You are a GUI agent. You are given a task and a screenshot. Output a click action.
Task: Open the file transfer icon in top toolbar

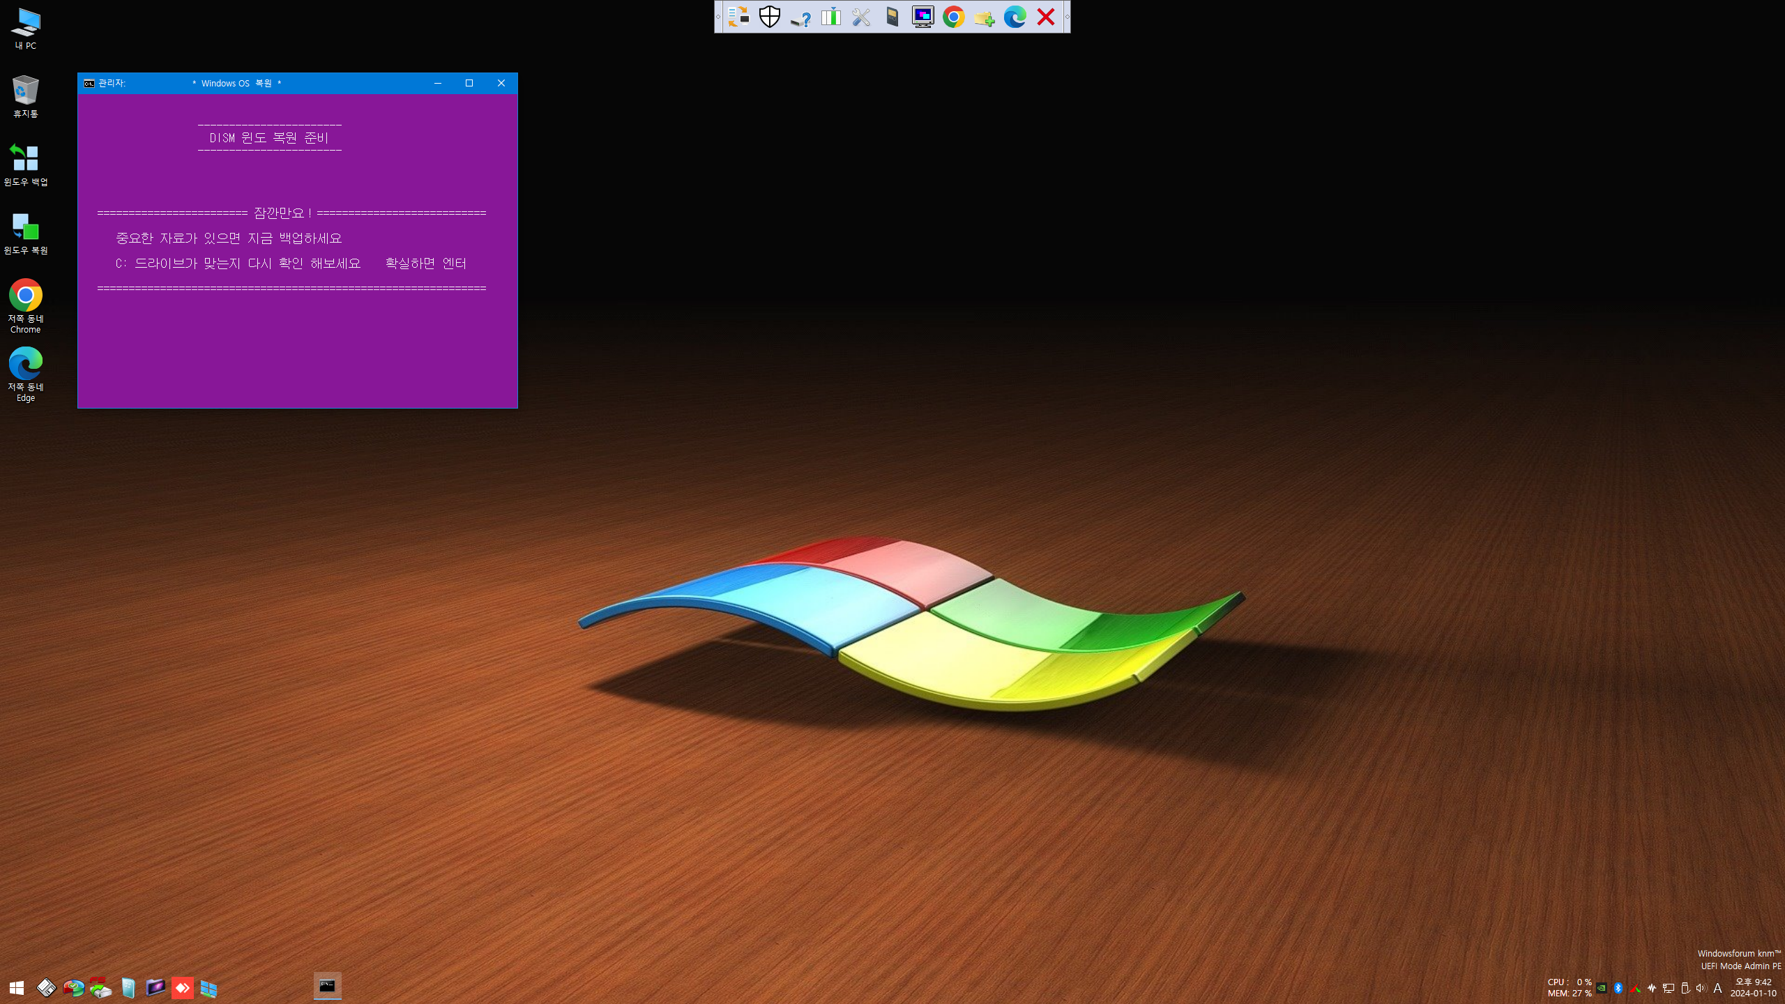738,17
